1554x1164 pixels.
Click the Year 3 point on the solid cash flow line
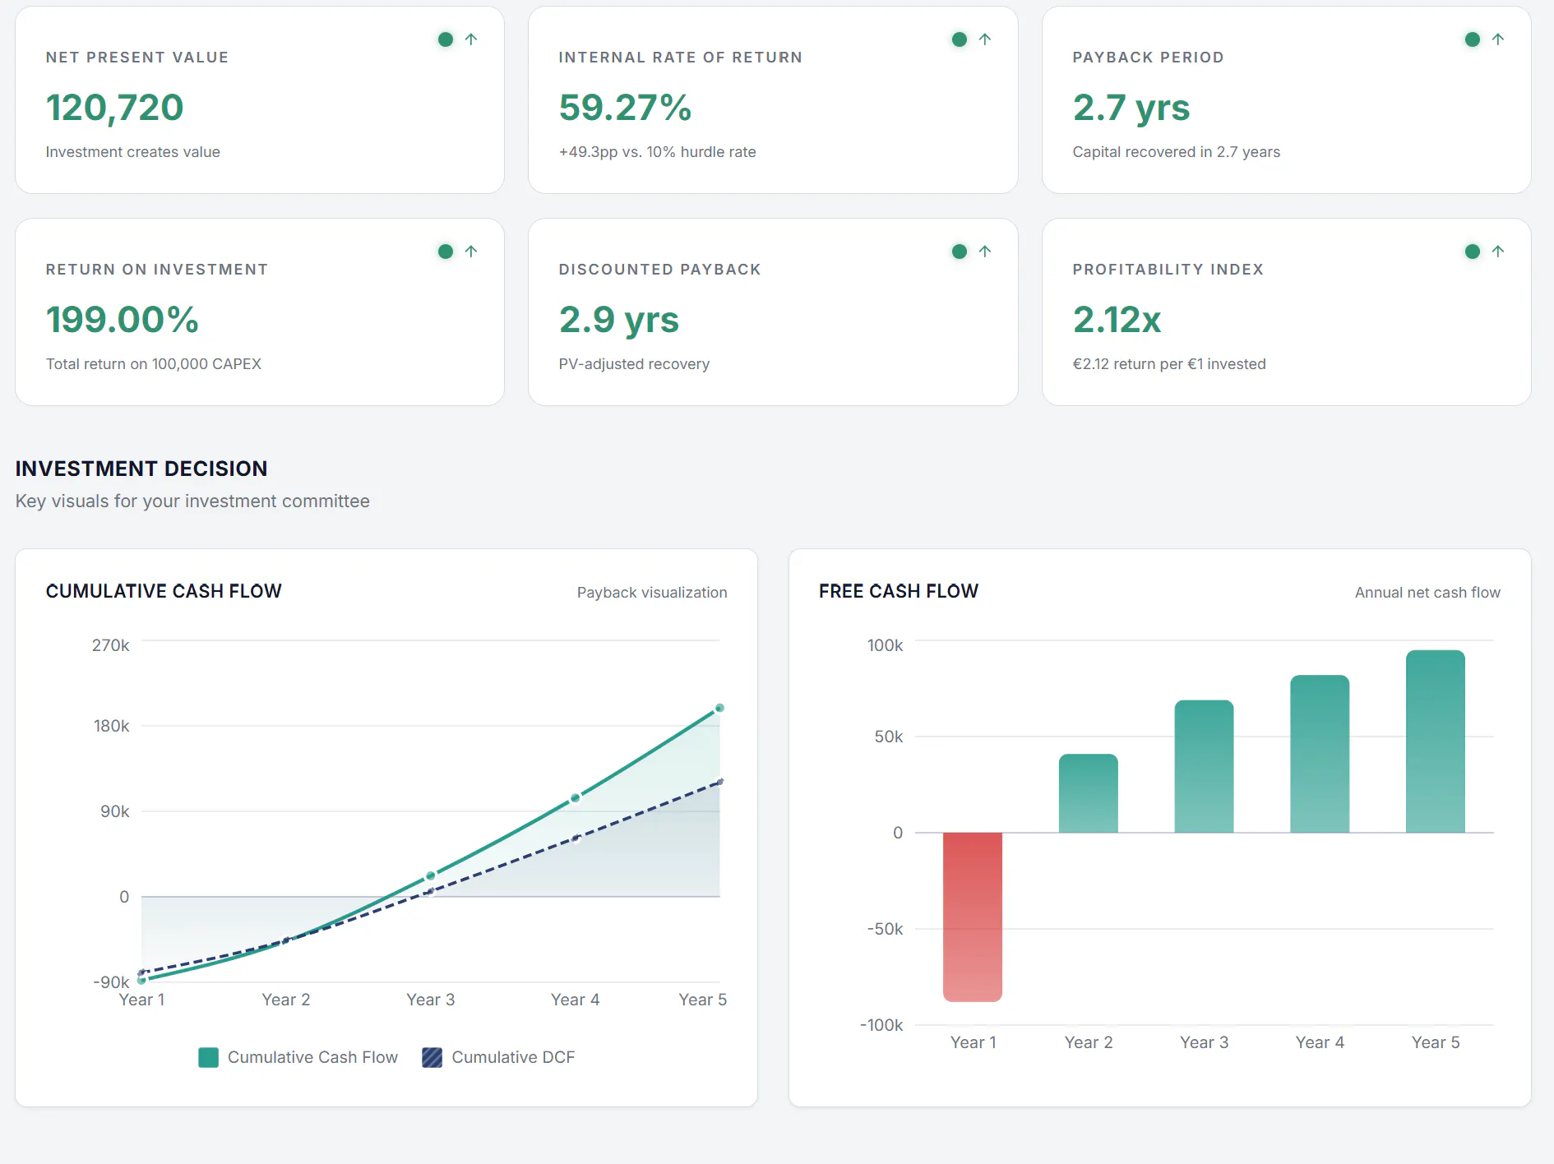[x=431, y=876]
